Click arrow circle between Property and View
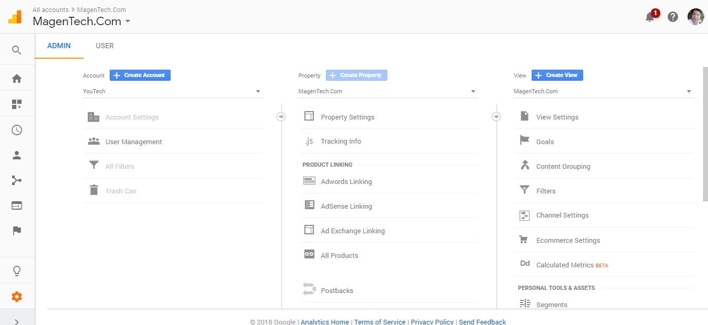This screenshot has width=708, height=325. pos(496,116)
